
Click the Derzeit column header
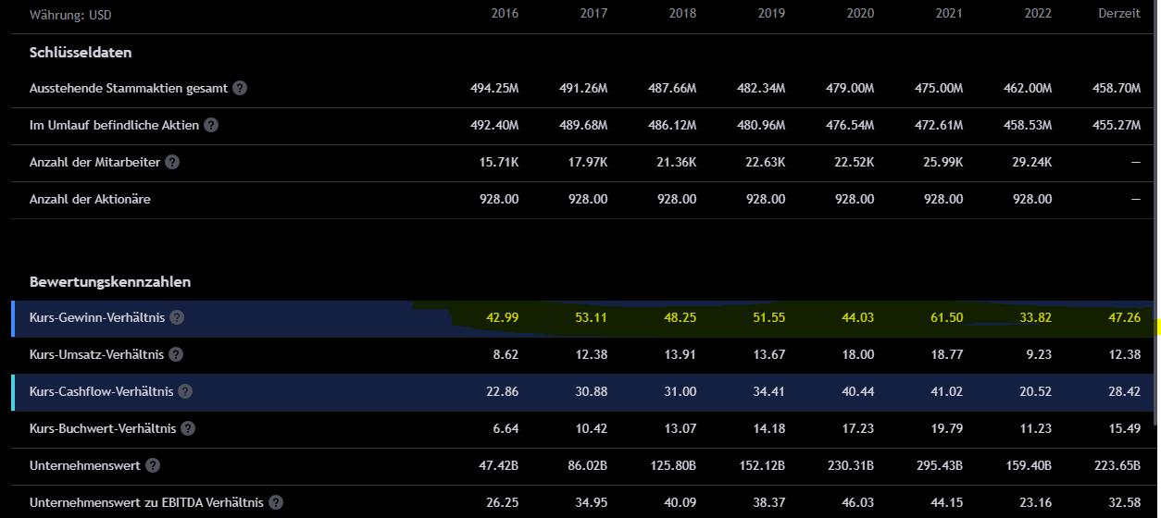coord(1118,14)
